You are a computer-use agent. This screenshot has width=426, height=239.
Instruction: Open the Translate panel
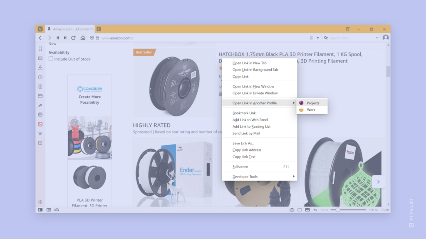click(40, 105)
